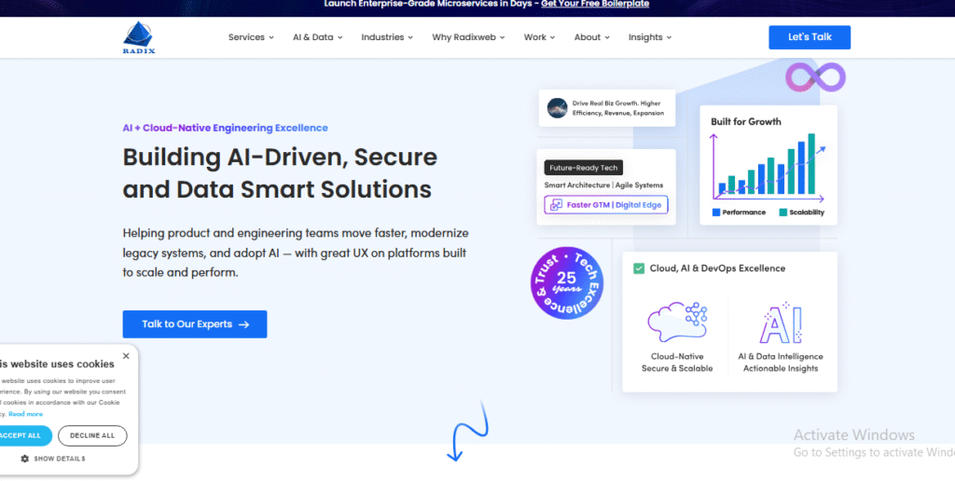Click the AI + Cloud-Native Engineering Excellence tagline
Image resolution: width=955 pixels, height=481 pixels.
click(x=226, y=128)
